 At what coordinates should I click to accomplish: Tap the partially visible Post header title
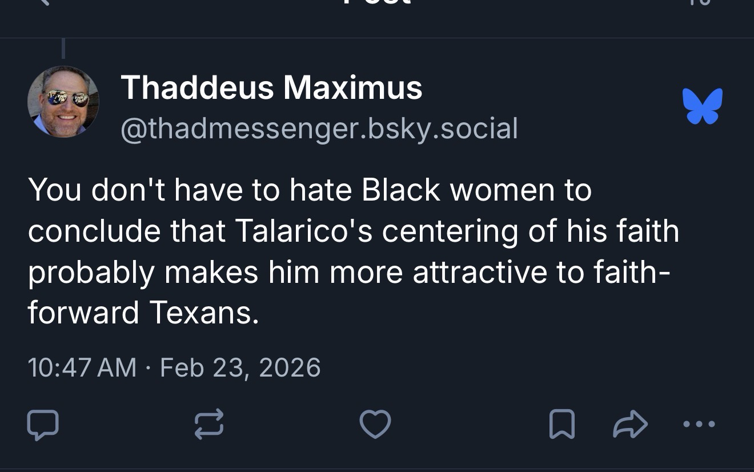coord(376,2)
